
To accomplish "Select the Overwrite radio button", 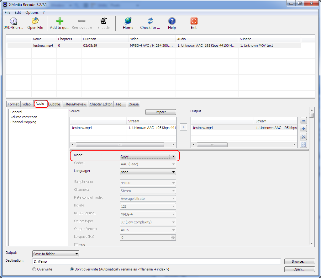I will 34,269.
